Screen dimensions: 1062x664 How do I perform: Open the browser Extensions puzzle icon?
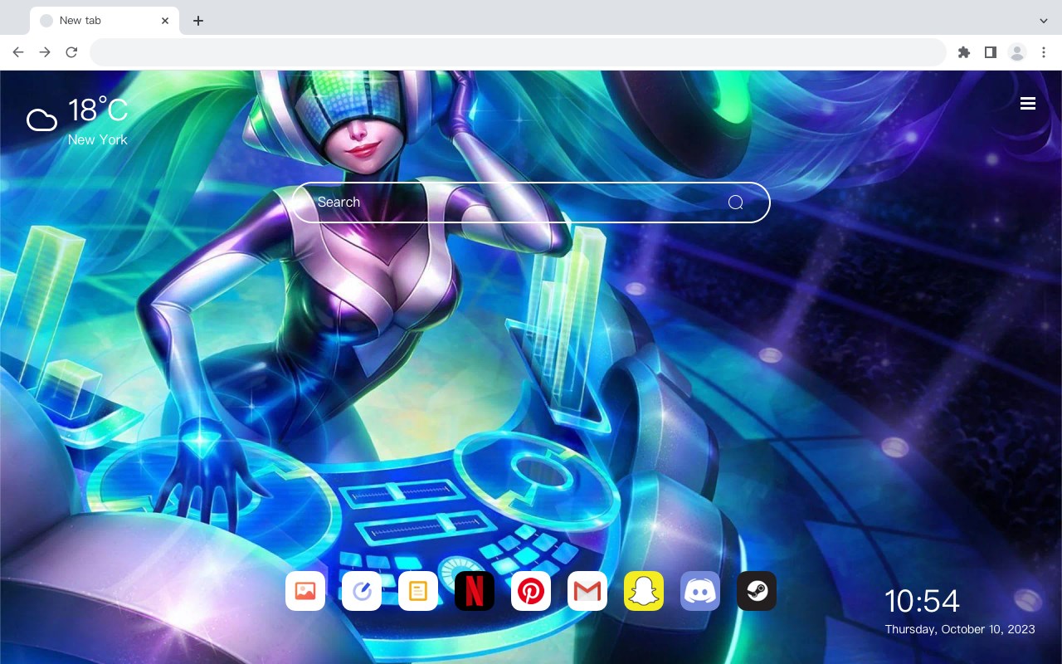[963, 52]
